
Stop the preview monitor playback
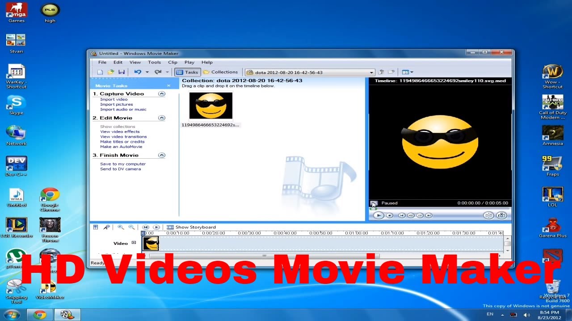[x=390, y=215]
